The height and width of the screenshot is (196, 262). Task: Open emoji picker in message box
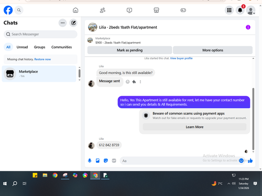click(241, 160)
